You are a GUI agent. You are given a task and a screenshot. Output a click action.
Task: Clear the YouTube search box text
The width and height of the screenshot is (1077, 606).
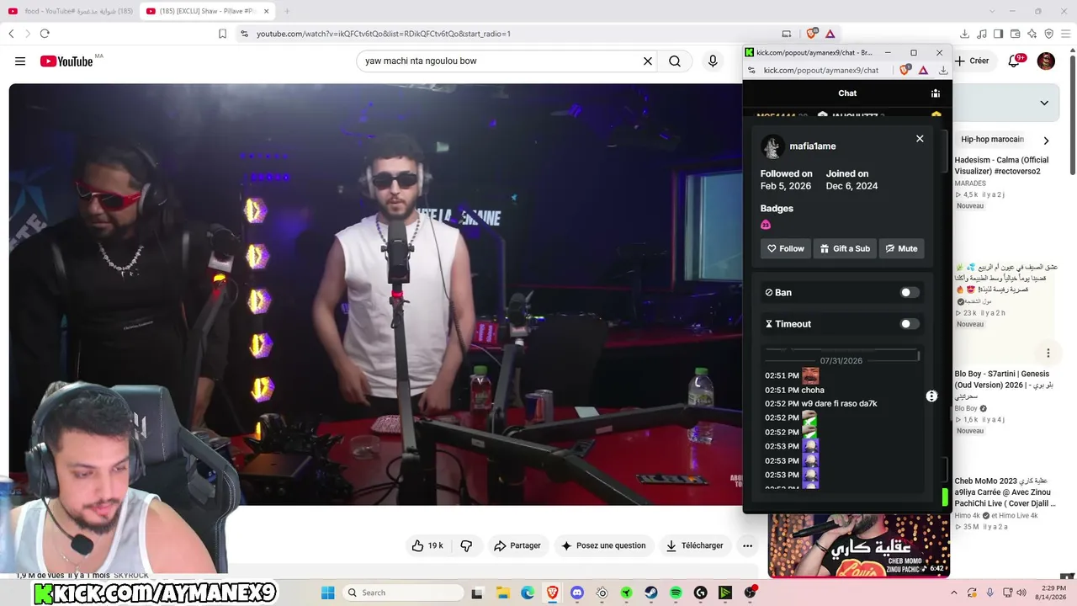pos(648,61)
